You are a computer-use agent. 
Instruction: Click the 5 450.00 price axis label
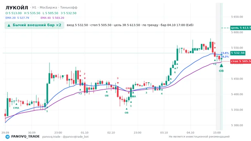pyautogui.click(x=237, y=79)
